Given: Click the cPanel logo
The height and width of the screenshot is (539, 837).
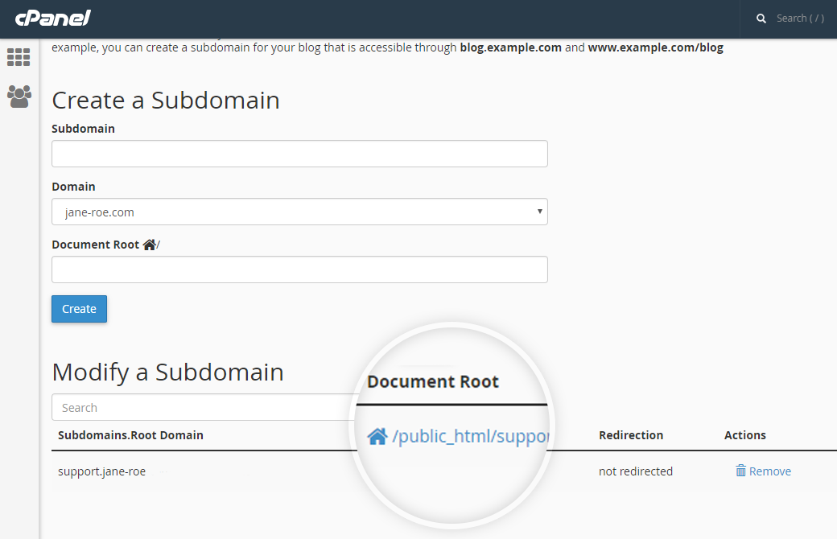Looking at the screenshot, I should click(52, 18).
